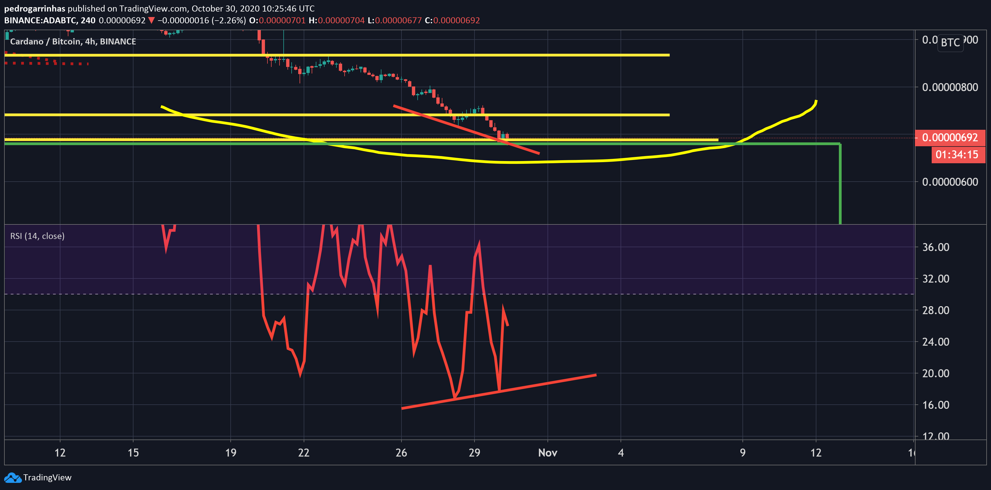Click the Cardano / Bitcoin, 4h, BINANCE title
Viewport: 991px width, 490px height.
(73, 41)
